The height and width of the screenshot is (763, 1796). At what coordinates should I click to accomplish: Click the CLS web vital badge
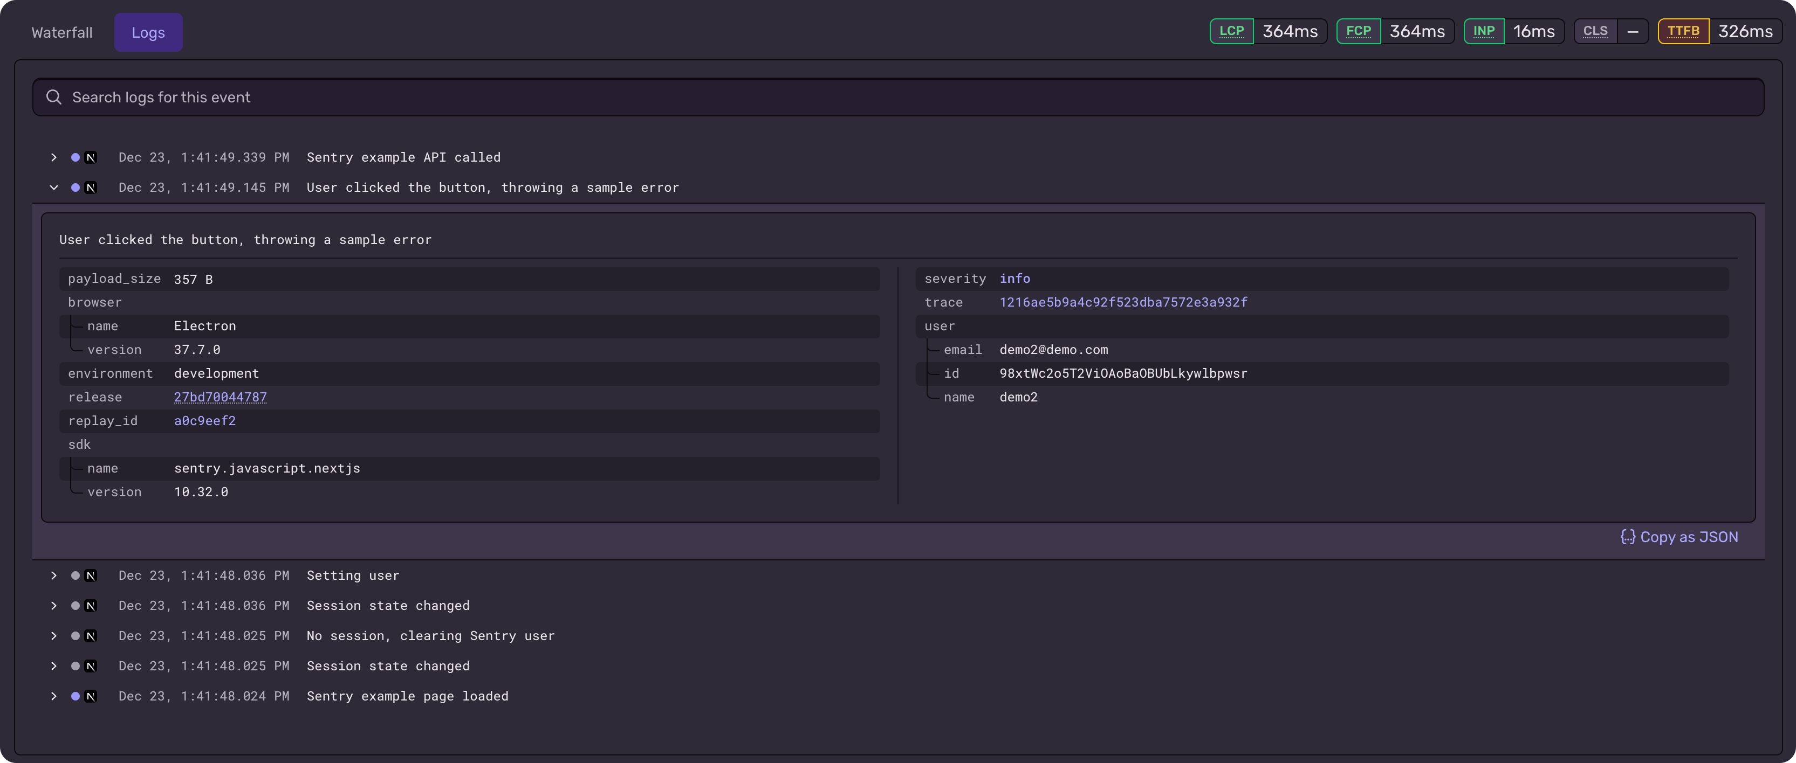[1596, 31]
